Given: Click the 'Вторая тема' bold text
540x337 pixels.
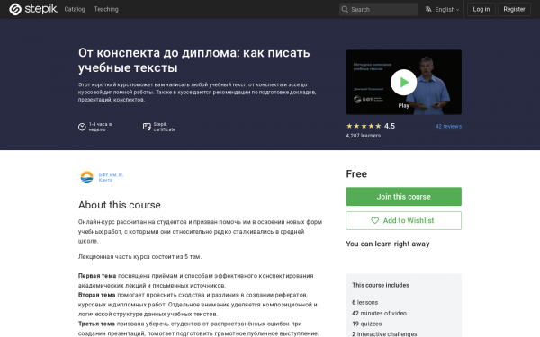Looking at the screenshot, I should click(97, 295).
